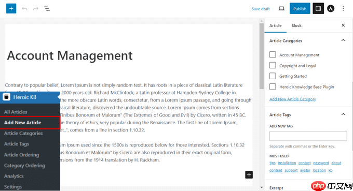The image size is (353, 191).
Task: Open the Astra settings icon
Action: coord(331,8)
